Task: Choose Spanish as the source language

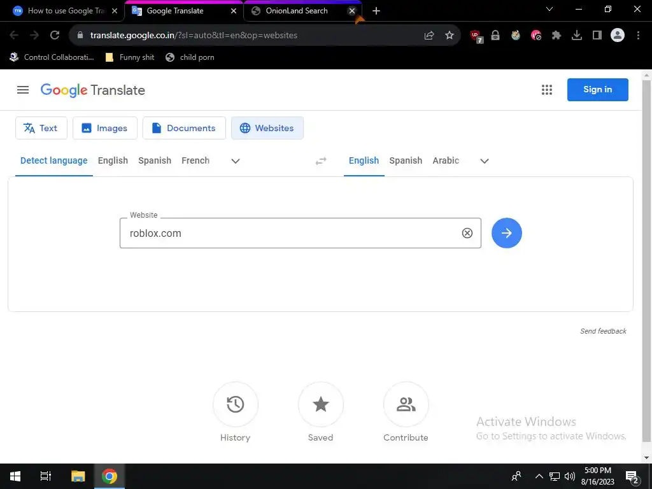Action: pyautogui.click(x=155, y=160)
